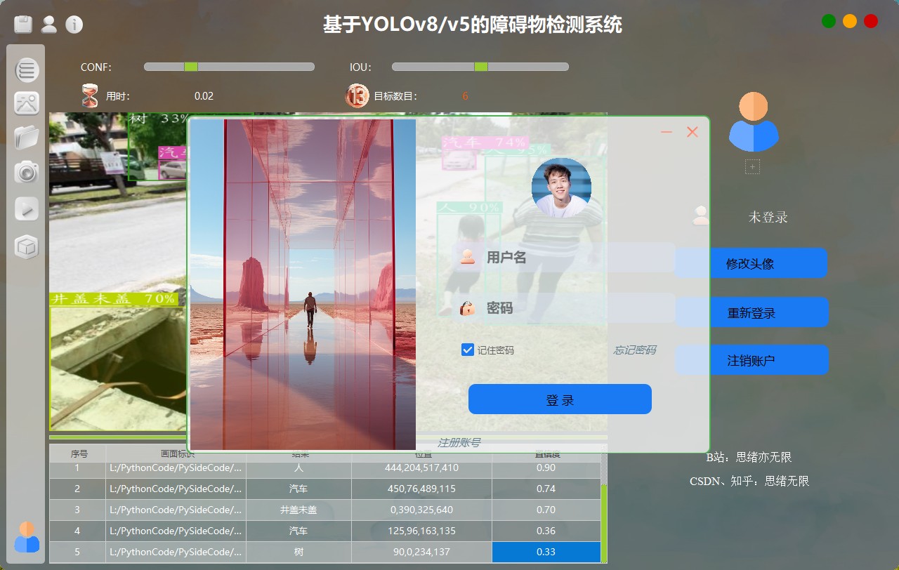The height and width of the screenshot is (570, 899).
Task: Open the 注册账号 link
Action: click(x=459, y=443)
